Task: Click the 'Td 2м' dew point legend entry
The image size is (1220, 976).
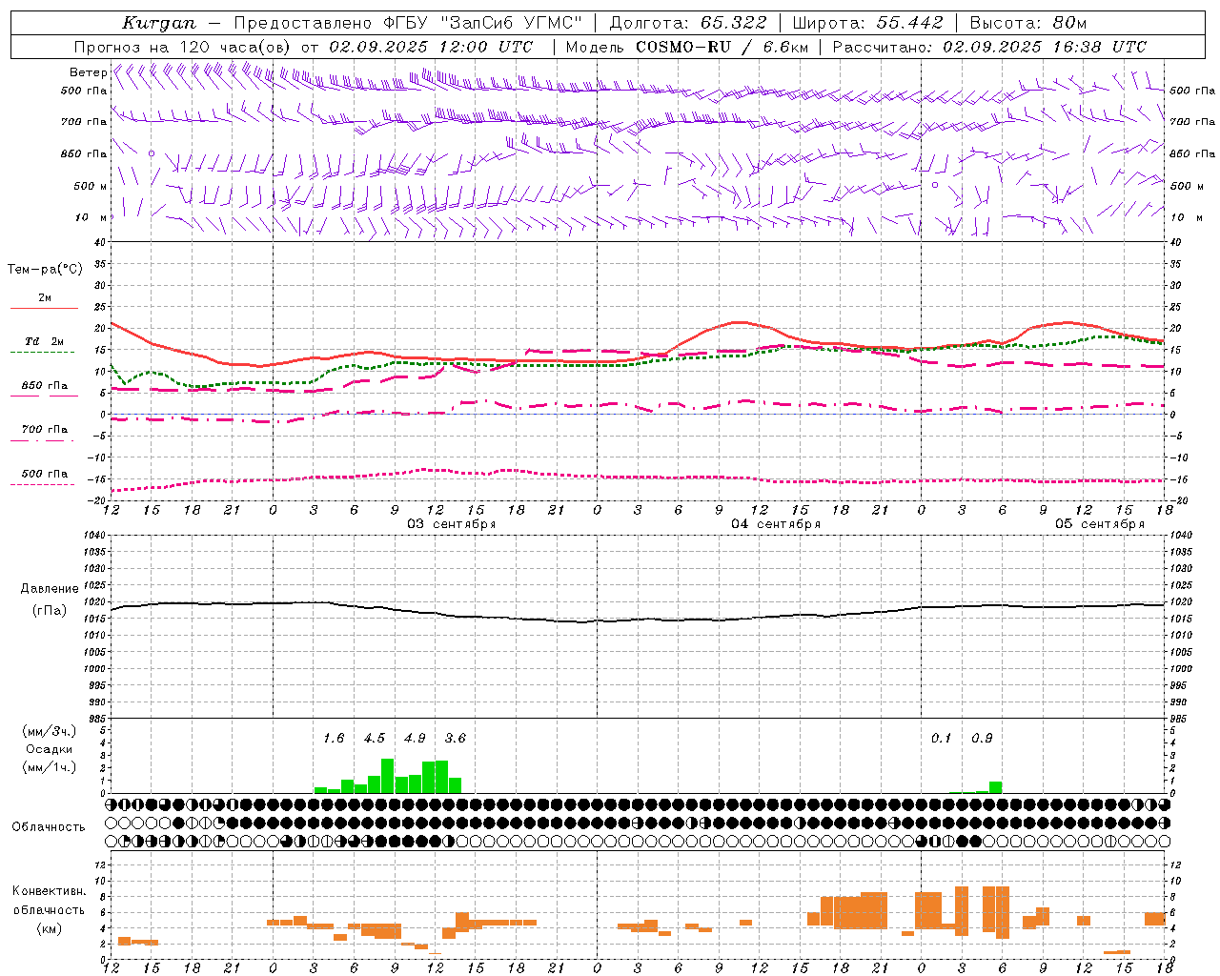Action: (44, 341)
